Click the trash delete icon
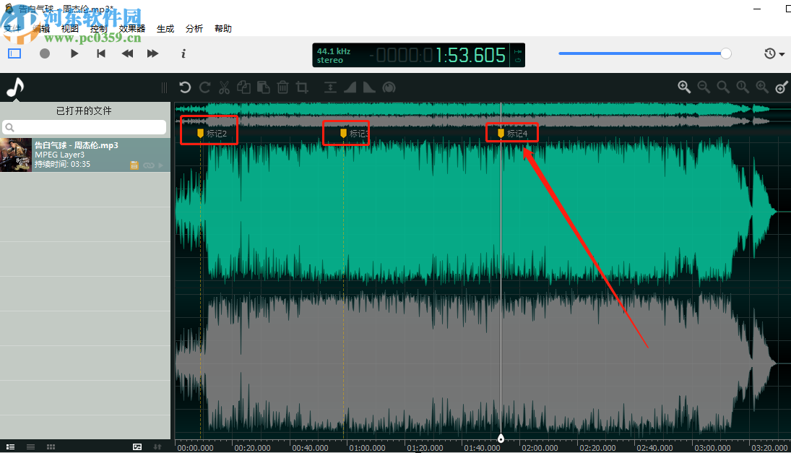The height and width of the screenshot is (453, 791). [282, 87]
